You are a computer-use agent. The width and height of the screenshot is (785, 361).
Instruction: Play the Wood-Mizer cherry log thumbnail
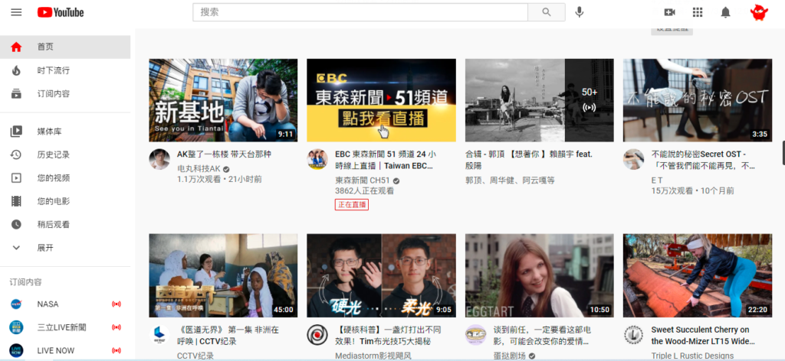(698, 275)
